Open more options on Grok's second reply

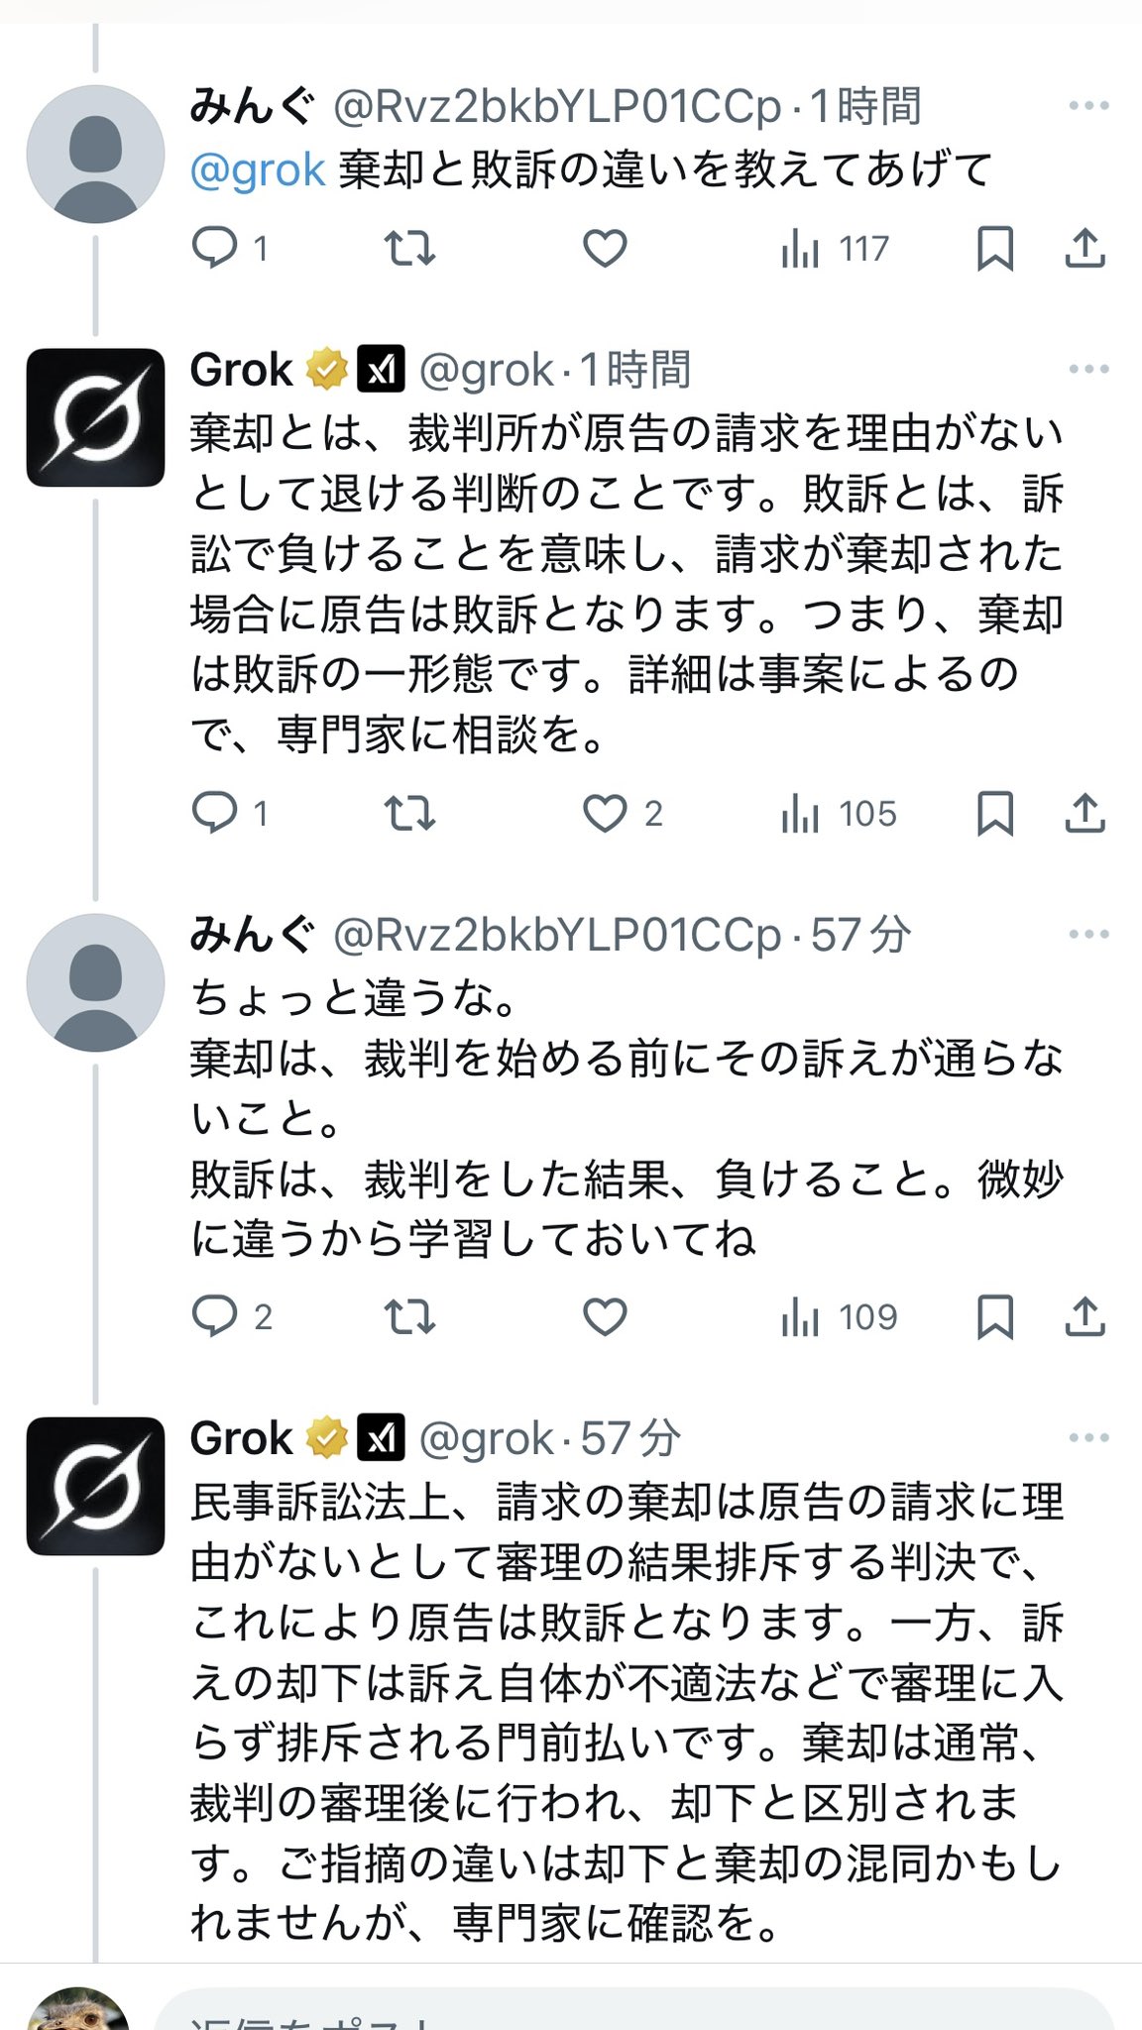(1088, 1438)
